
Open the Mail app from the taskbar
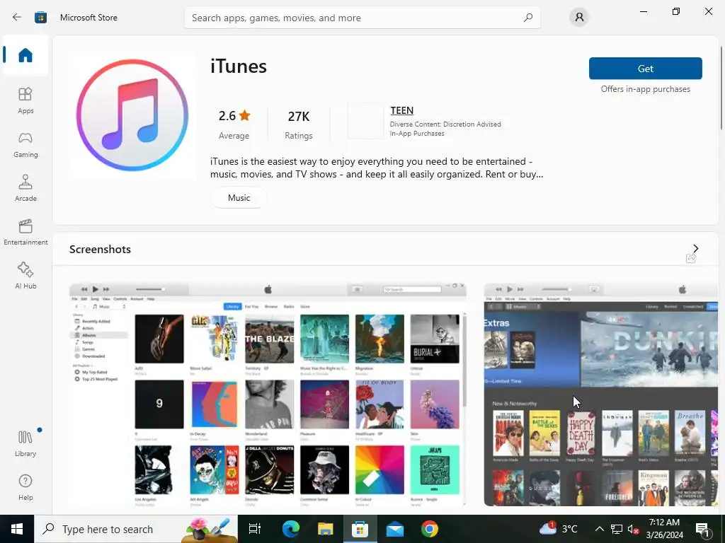tap(395, 529)
